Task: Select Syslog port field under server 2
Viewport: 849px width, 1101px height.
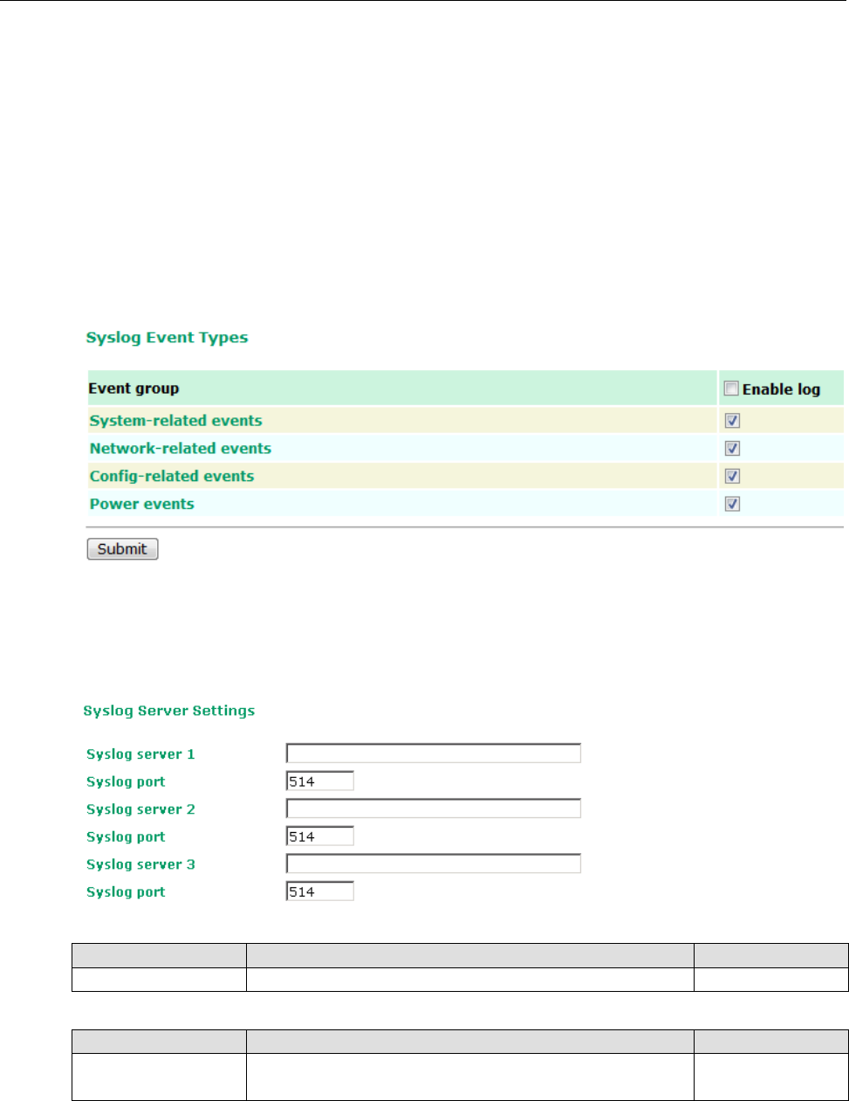Action: click(320, 836)
